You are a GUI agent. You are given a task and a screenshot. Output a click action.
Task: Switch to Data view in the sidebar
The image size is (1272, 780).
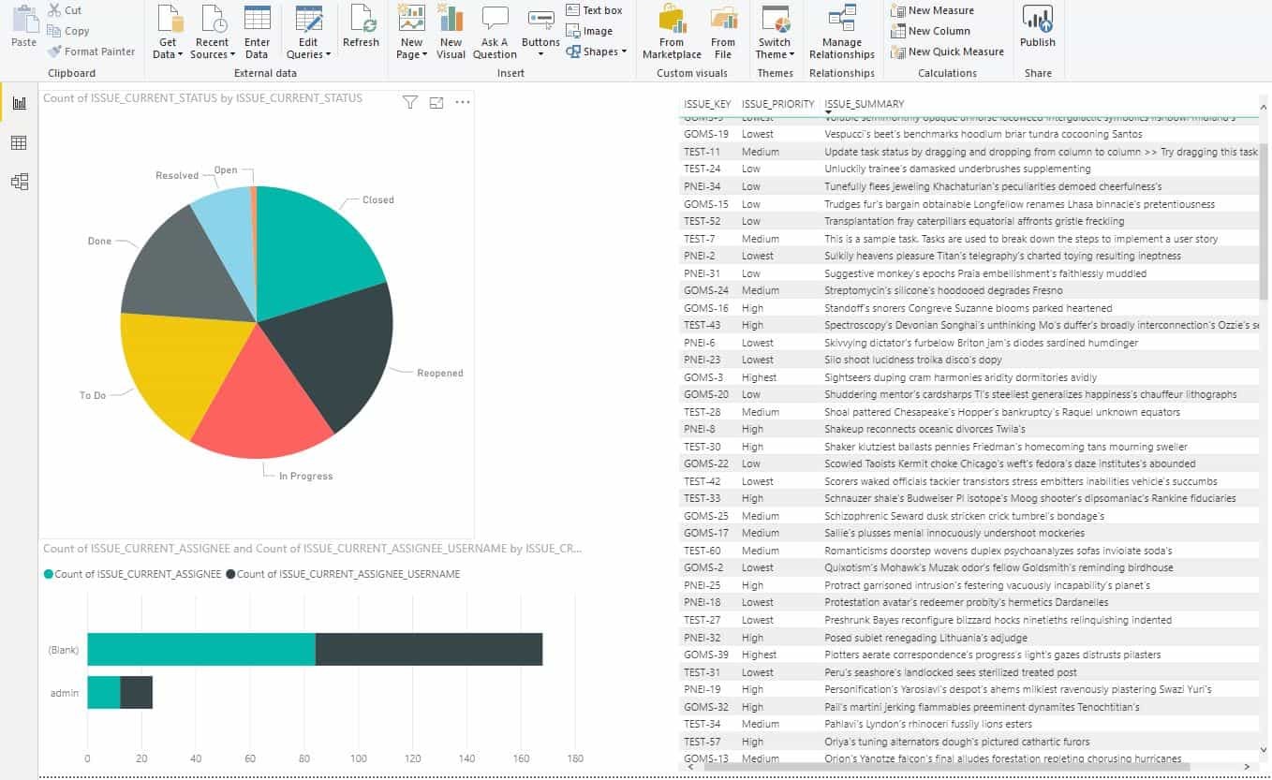click(19, 142)
